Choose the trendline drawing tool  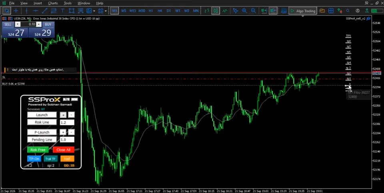coord(44,11)
